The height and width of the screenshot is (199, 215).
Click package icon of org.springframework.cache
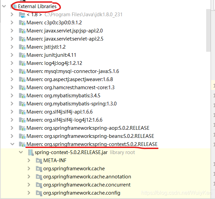pos(39,169)
